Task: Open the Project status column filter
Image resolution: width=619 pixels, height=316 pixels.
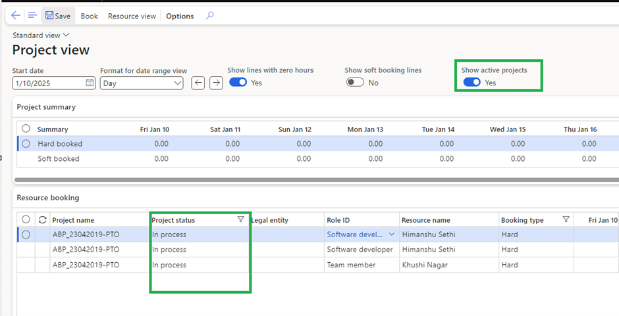Action: (241, 220)
